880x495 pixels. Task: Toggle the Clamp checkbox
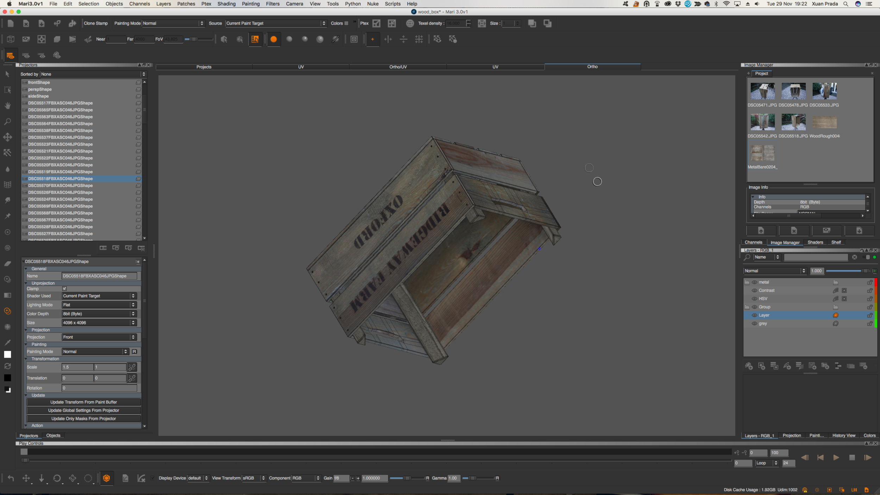(x=64, y=289)
